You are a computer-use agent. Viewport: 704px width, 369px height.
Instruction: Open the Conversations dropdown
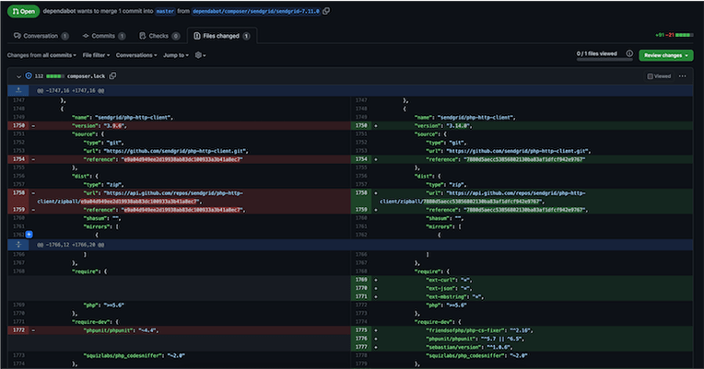136,55
